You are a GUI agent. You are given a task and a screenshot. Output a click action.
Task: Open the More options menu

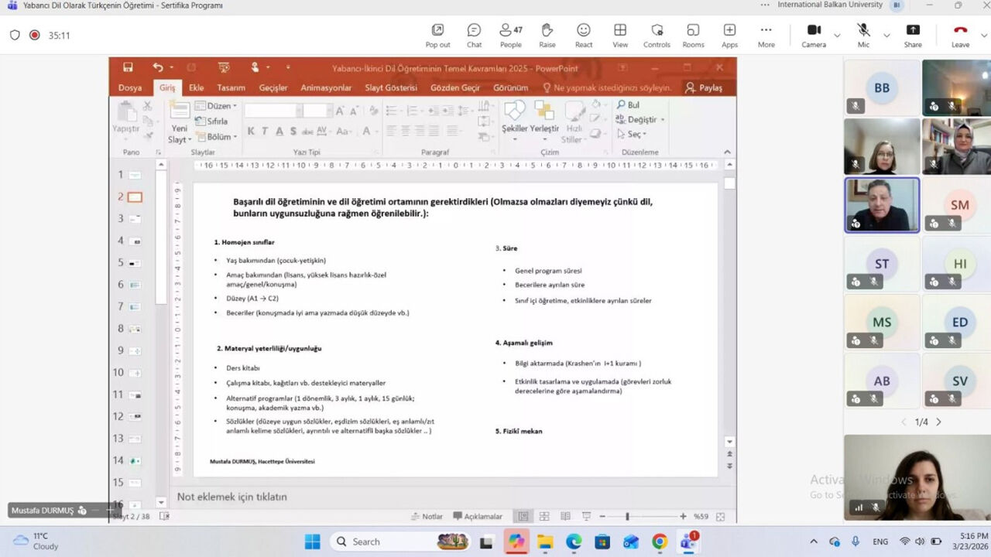[x=766, y=35]
